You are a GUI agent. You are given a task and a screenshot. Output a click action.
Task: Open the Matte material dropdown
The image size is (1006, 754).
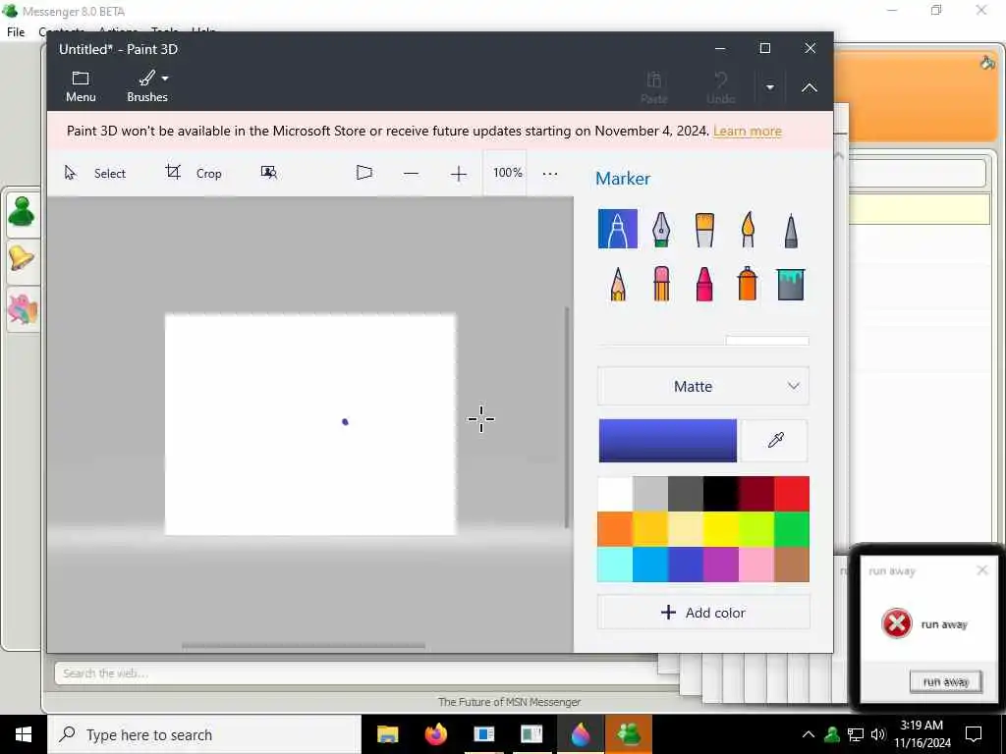click(x=703, y=386)
